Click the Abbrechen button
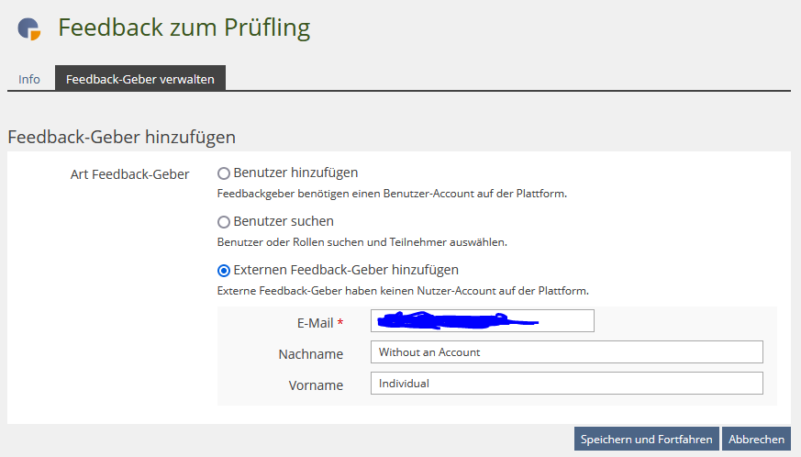The height and width of the screenshot is (457, 801). click(x=756, y=439)
